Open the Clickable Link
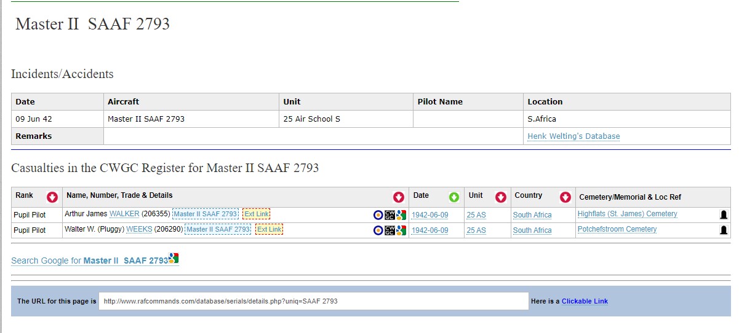The width and height of the screenshot is (739, 333). pyautogui.click(x=585, y=301)
